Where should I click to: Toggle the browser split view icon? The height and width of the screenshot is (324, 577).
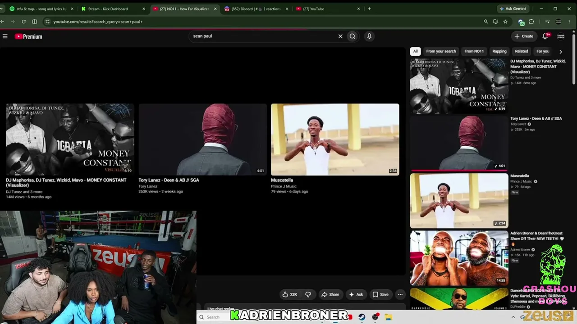[35, 22]
